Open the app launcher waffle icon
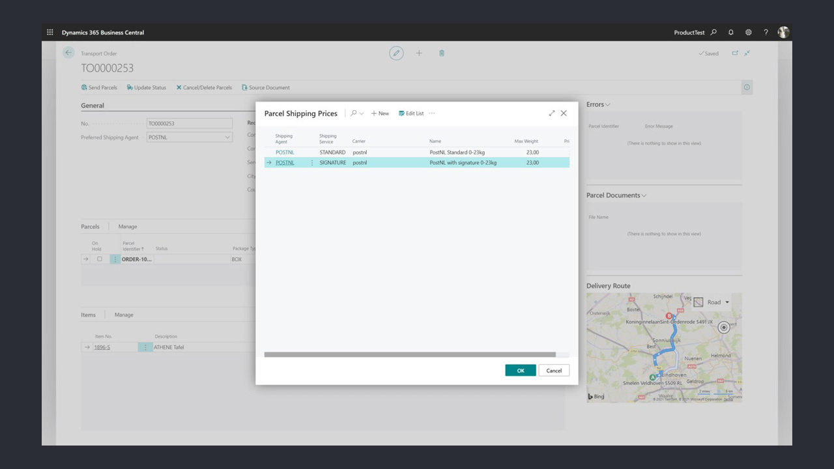The image size is (834, 469). click(50, 33)
